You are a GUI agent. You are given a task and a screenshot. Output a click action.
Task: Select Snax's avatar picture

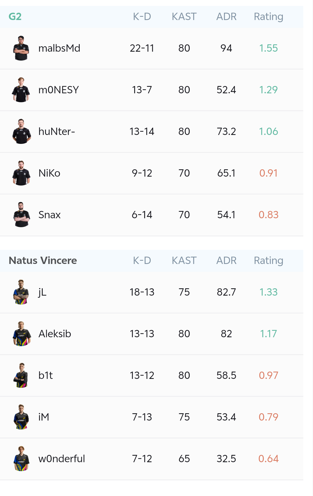[21, 215]
